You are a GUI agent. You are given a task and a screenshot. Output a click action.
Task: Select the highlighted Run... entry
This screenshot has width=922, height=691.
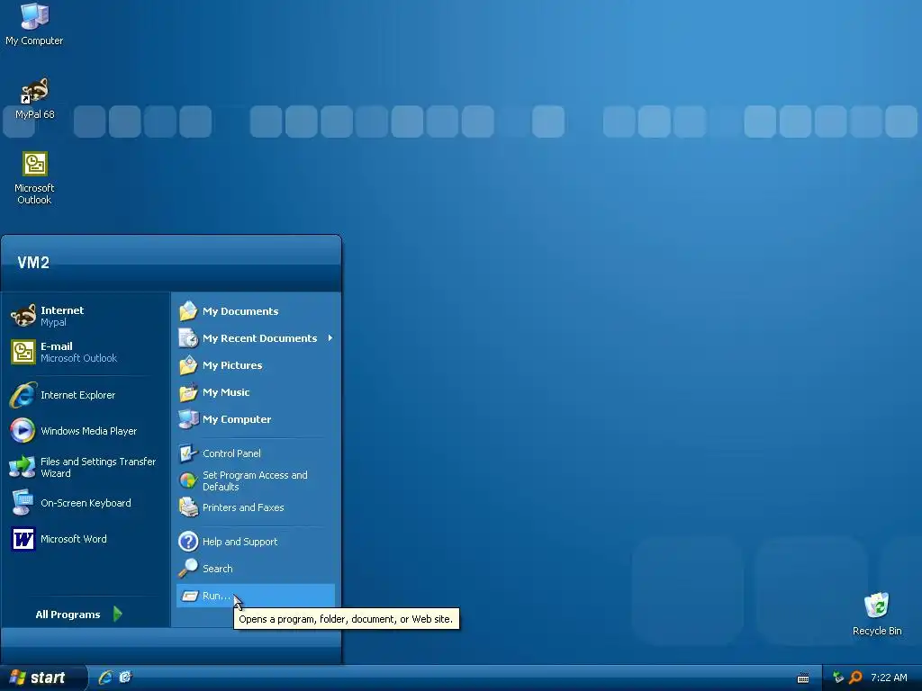(x=255, y=596)
